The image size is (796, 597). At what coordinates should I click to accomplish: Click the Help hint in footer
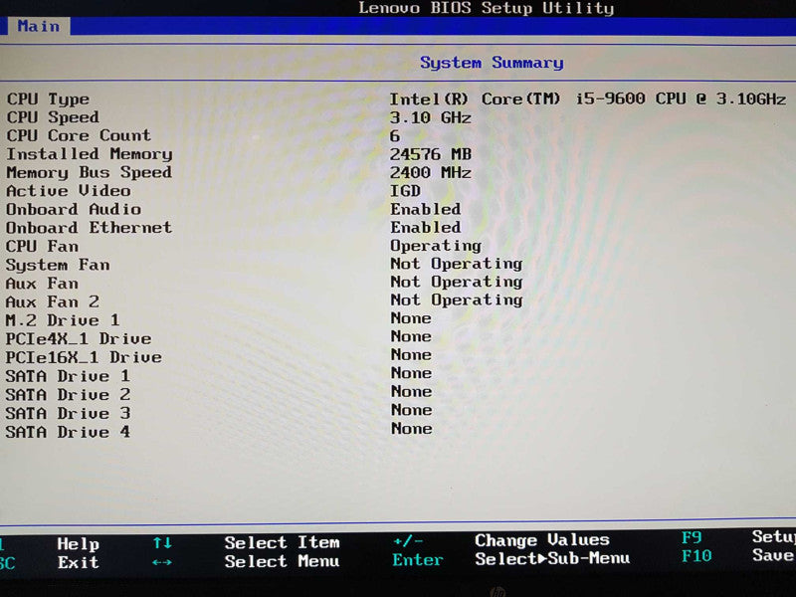[x=79, y=544]
